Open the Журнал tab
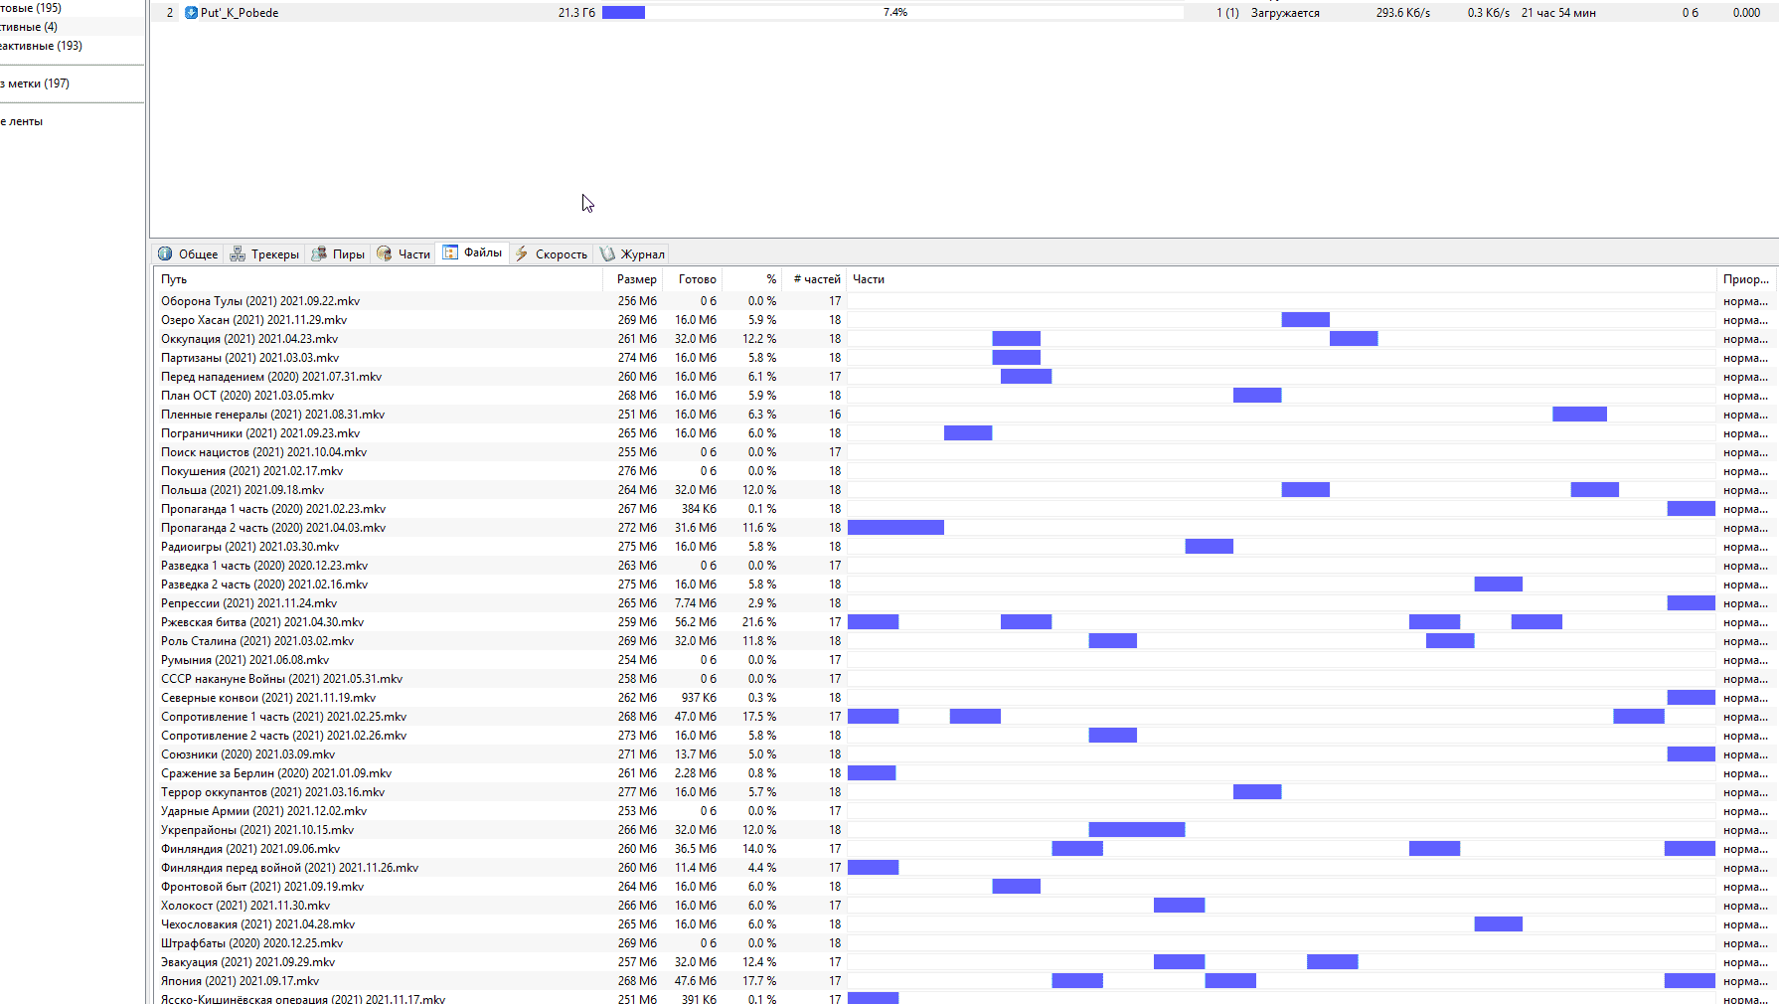Image resolution: width=1779 pixels, height=1004 pixels. pos(642,254)
